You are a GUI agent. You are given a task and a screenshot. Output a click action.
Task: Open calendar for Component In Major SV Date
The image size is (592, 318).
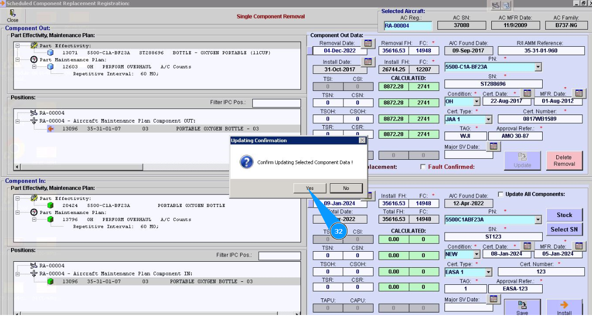[x=494, y=299]
